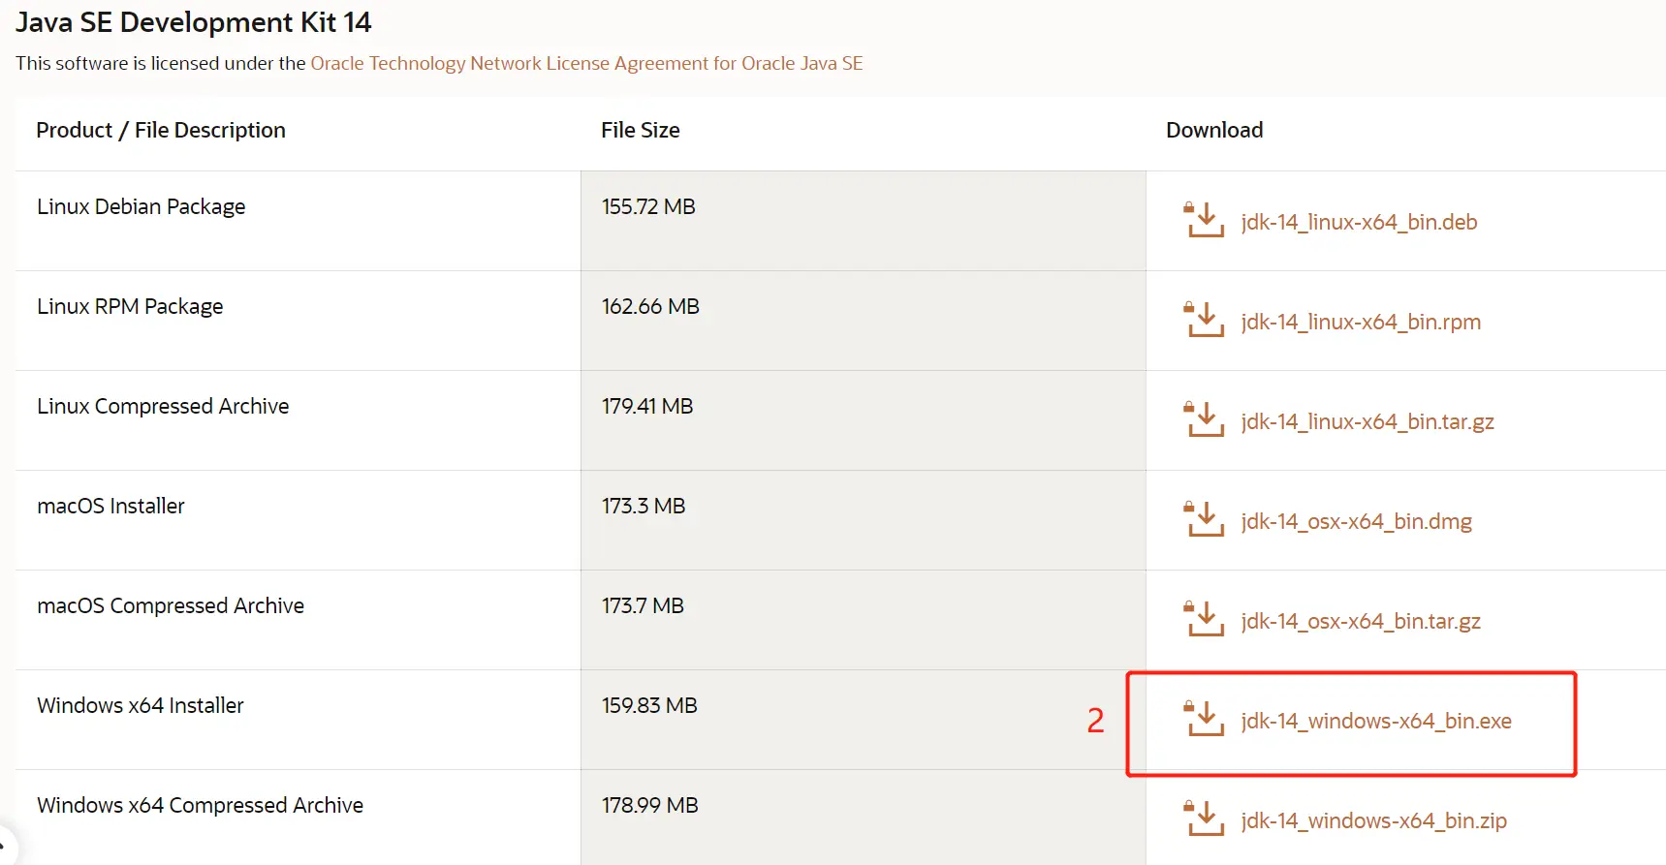Click download icon beside jdk-14_windows-x64_bin.zip
The height and width of the screenshot is (865, 1666).
tap(1204, 819)
